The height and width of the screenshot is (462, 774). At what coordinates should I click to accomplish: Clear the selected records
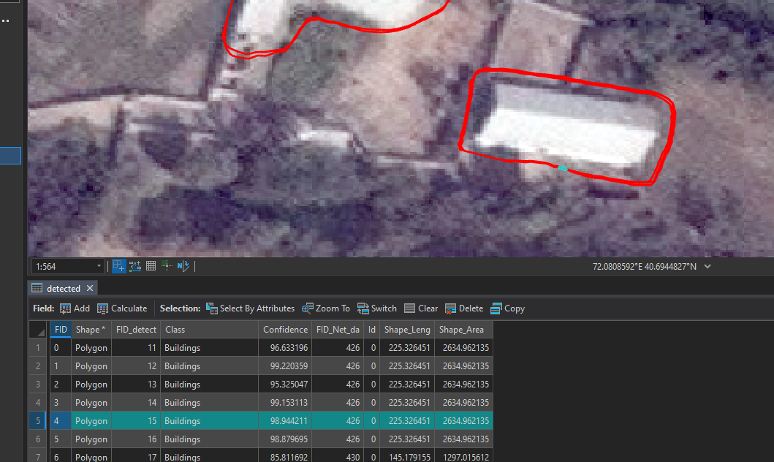coord(421,308)
